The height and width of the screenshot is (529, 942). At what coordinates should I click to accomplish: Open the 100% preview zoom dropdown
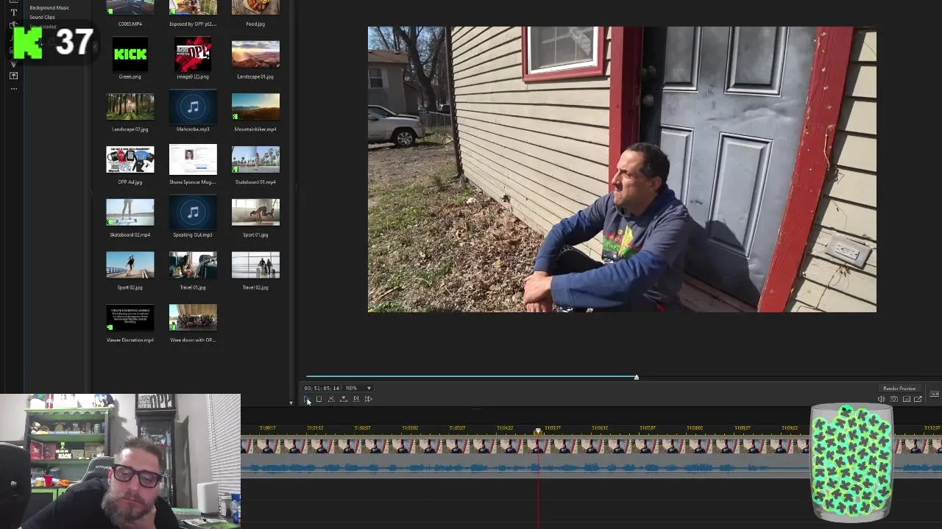coord(358,388)
